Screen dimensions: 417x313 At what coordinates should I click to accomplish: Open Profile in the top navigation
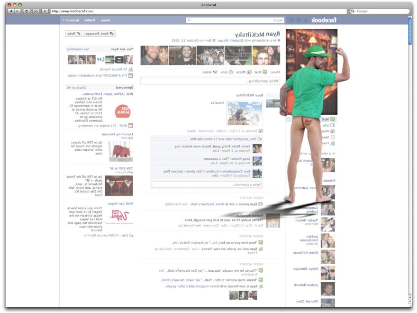(90, 20)
